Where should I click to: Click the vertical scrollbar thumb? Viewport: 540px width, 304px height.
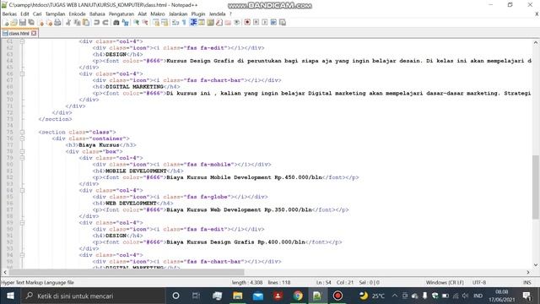(536, 187)
